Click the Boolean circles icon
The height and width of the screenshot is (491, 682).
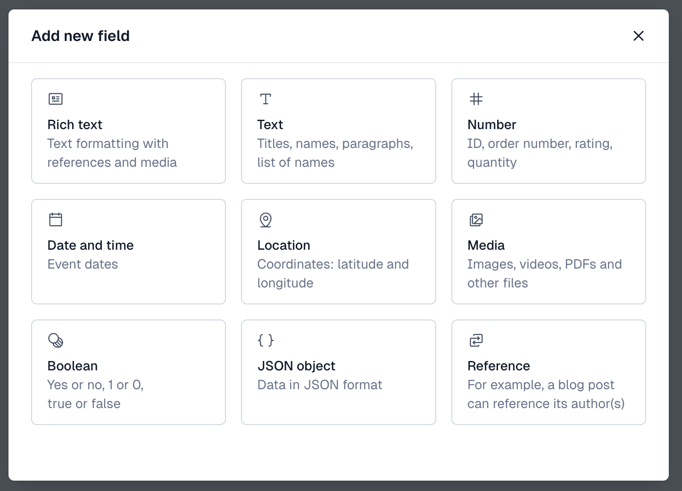click(56, 340)
